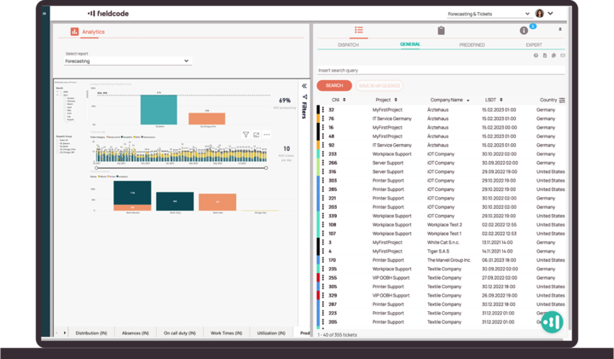Open row menu dots for ticket 32
Image resolution: width=614 pixels, height=359 pixels.
pyautogui.click(x=323, y=110)
